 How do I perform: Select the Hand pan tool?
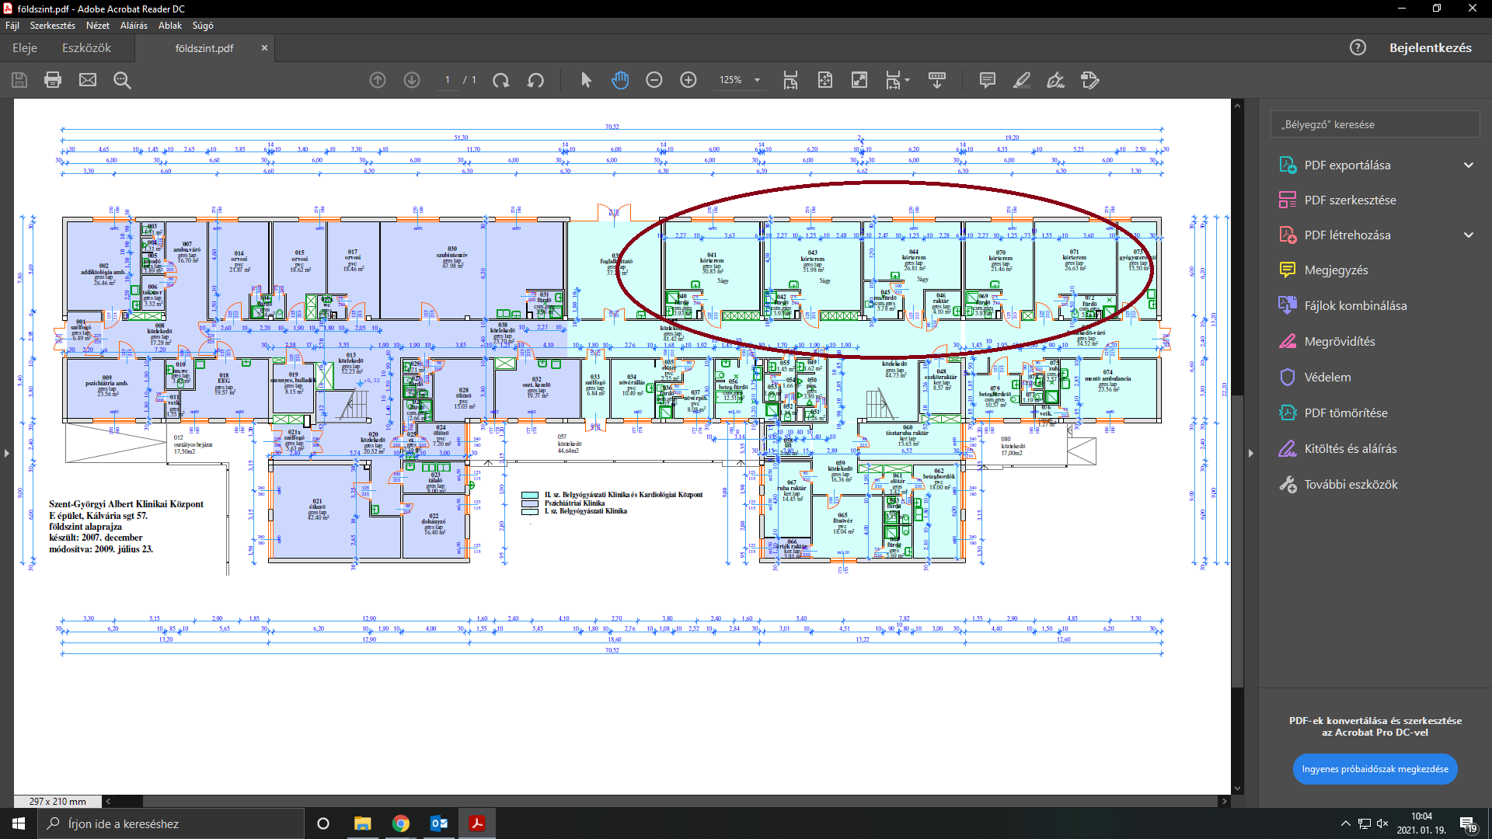pyautogui.click(x=620, y=80)
